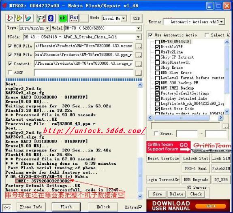Uncheck Display Detailed Info
The image size is (233, 213).
157,98
